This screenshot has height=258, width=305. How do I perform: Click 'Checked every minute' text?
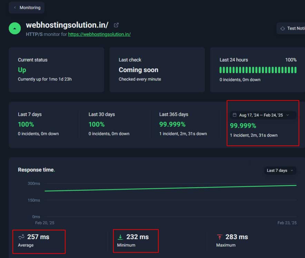pos(140,79)
